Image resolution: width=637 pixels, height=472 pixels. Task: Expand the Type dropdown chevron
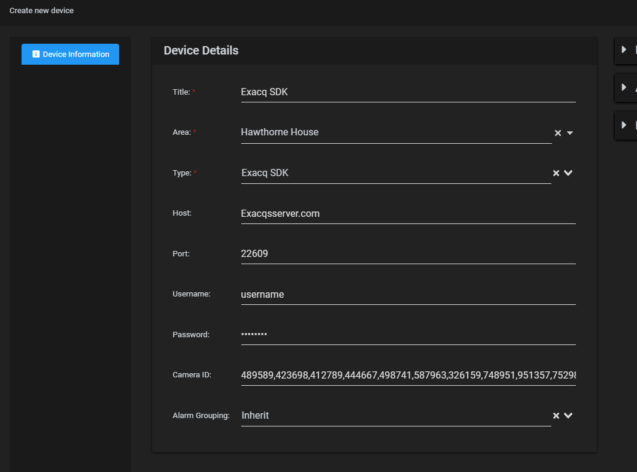568,173
